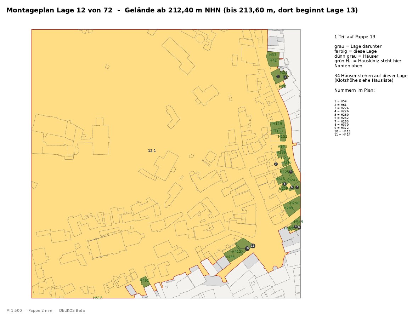Select house label H215
Viewport: 418px width, 315px height.
click(x=287, y=162)
